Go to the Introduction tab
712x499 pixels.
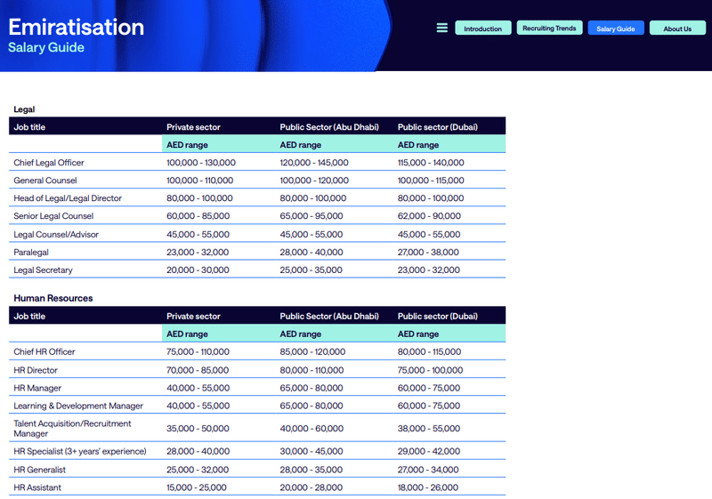coord(483,28)
